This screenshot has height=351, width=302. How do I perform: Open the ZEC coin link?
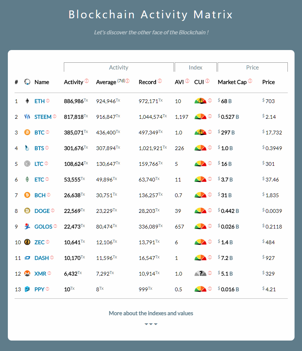pos(40,242)
